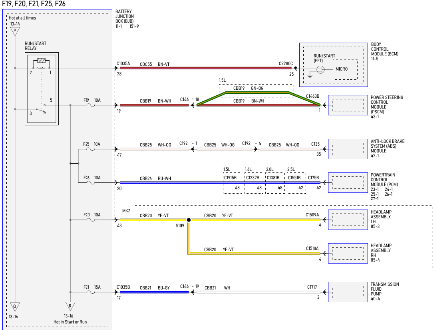Select the S109 splice dot
Screen dimensions: 437x330
[189, 220]
